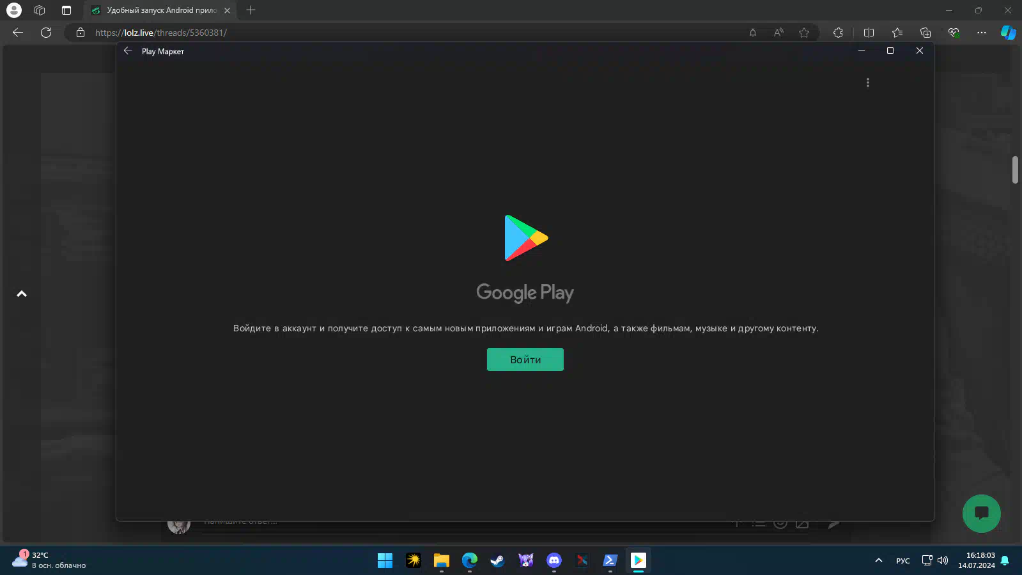
Task: Close the Play Маркет window
Action: (919, 51)
